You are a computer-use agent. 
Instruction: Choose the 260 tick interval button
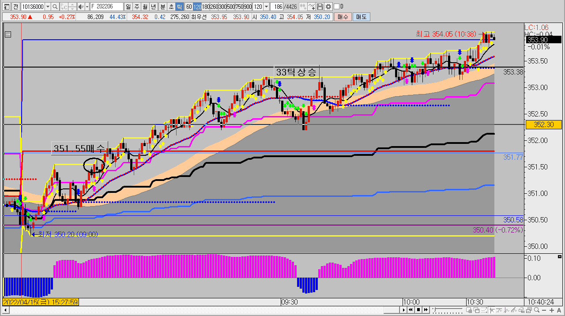(x=214, y=7)
